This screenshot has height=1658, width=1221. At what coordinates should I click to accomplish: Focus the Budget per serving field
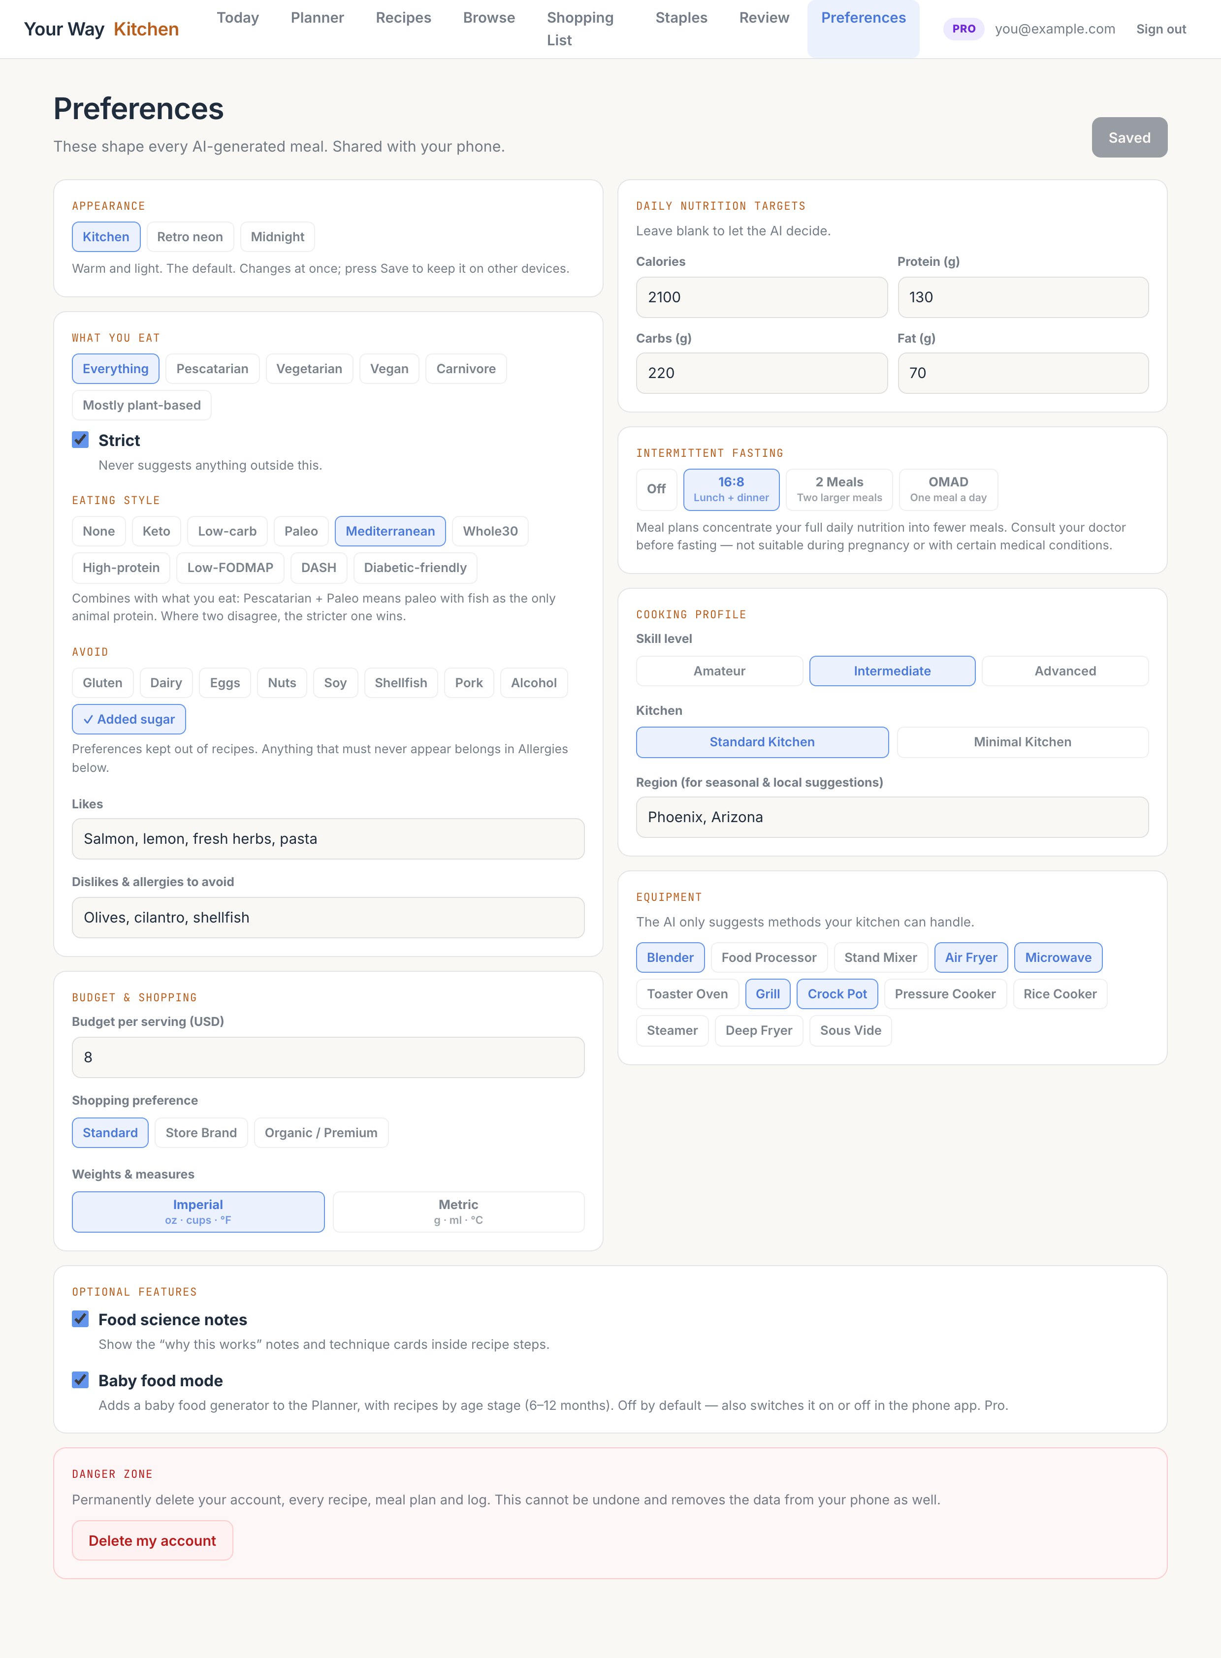328,1057
